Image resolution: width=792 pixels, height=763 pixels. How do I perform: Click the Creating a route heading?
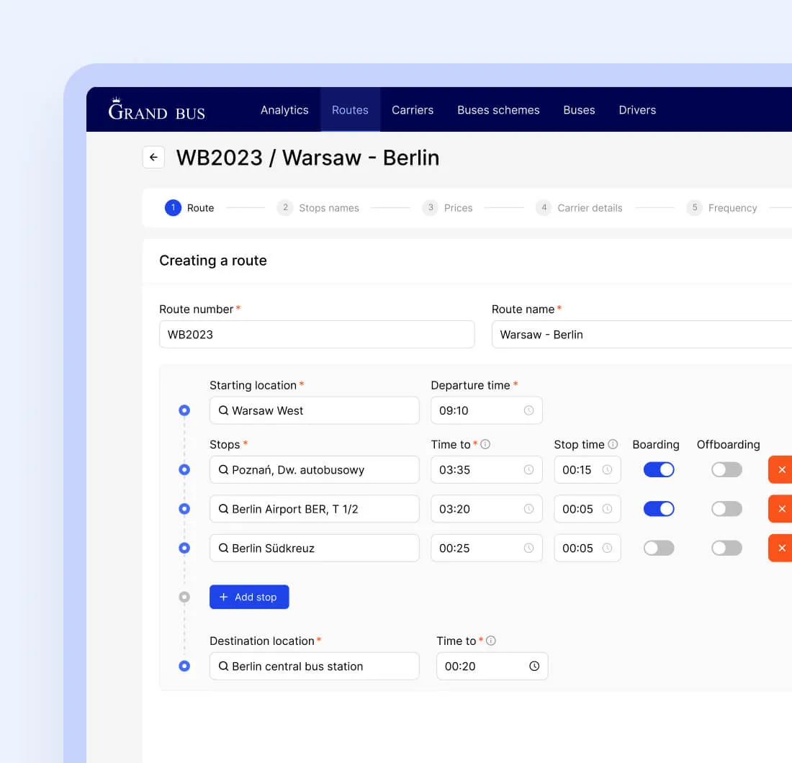click(x=212, y=261)
